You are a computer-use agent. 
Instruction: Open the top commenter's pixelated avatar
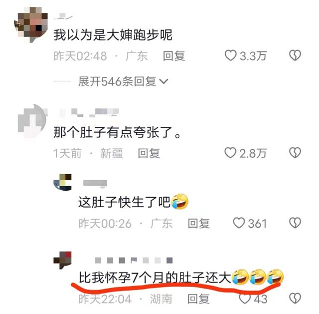(31, 24)
